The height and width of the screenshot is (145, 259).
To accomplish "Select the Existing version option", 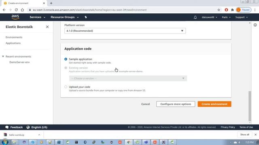I will (x=66, y=68).
